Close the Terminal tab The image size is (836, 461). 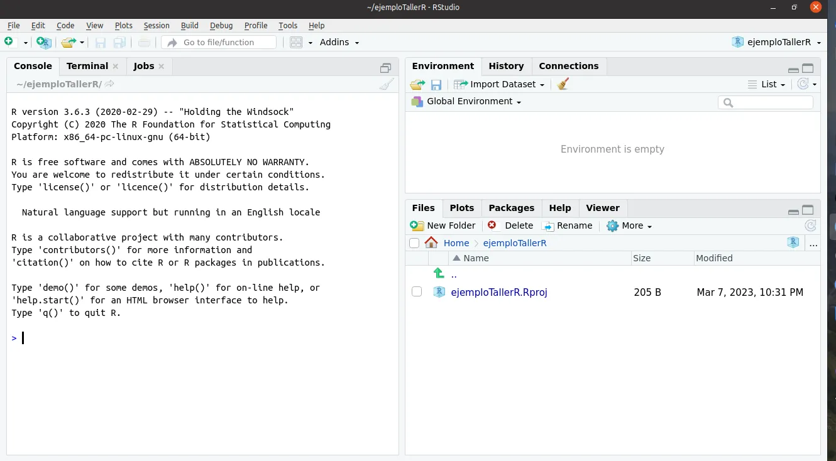pos(116,67)
